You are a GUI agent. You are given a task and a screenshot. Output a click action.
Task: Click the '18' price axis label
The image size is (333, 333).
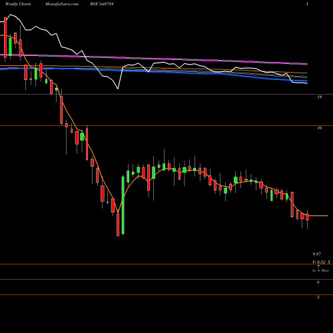[320, 97]
